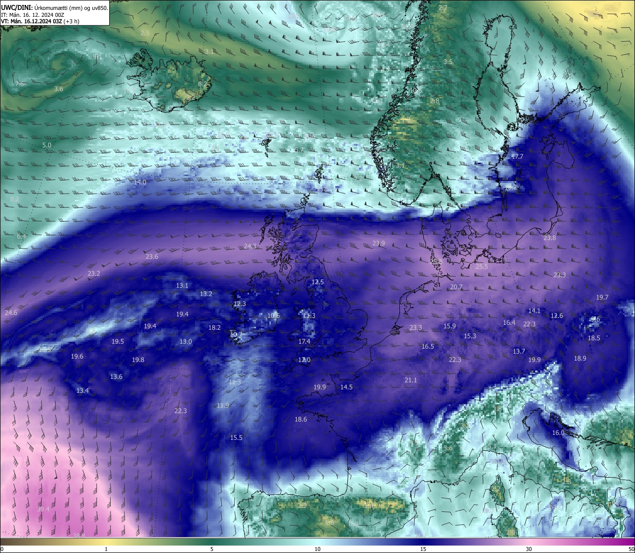Select the "18.5" value label
The image size is (635, 553).
(594, 338)
